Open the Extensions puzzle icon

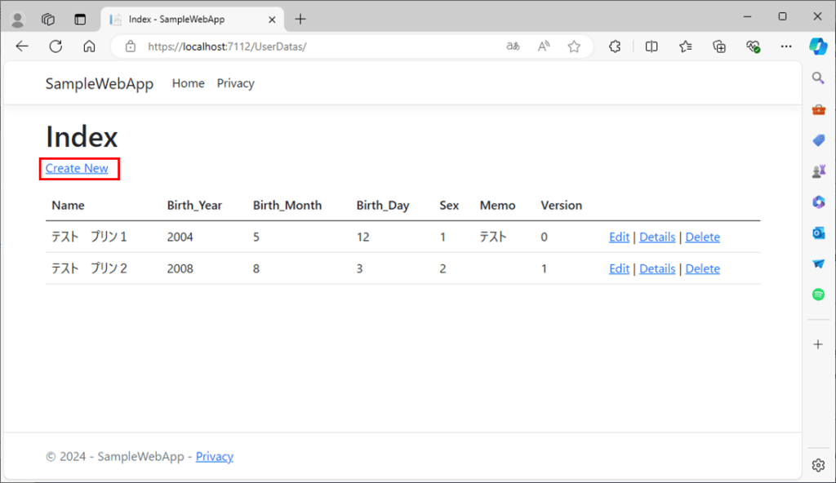pos(616,47)
